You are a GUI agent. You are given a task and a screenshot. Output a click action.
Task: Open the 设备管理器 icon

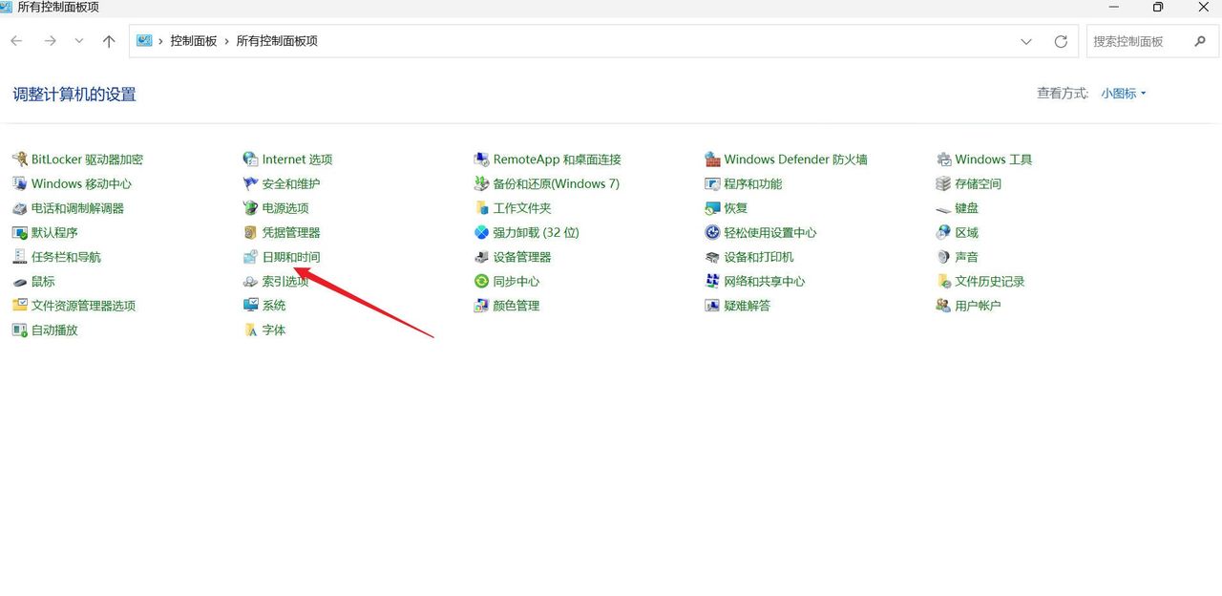coord(482,257)
